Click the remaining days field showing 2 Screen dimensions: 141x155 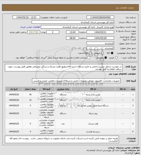pos(53,32)
